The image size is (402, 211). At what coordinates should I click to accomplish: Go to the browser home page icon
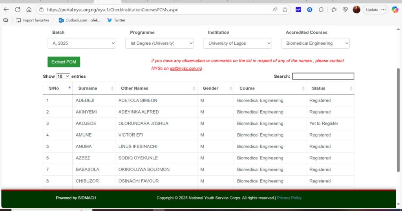coord(29,10)
